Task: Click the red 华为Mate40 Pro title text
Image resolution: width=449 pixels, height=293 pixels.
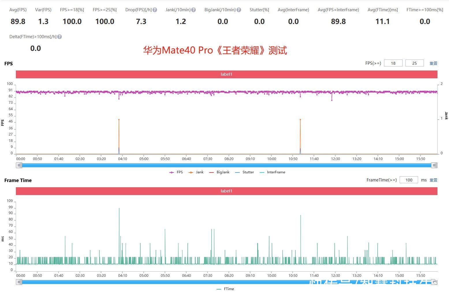Action: click(215, 50)
